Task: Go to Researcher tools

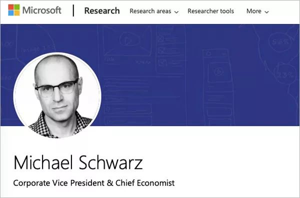Action: [210, 11]
